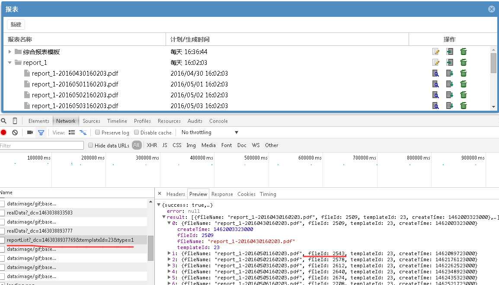Toggle device mode in DevTools
Viewport: 499px width, 285px height.
15,121
